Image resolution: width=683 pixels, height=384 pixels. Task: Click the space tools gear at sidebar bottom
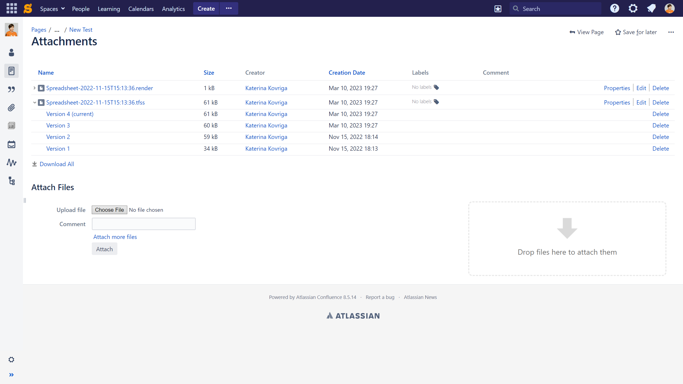pos(11,360)
